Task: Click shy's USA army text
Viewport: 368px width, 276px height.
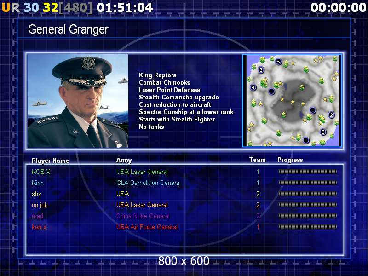Action: pos(122,194)
